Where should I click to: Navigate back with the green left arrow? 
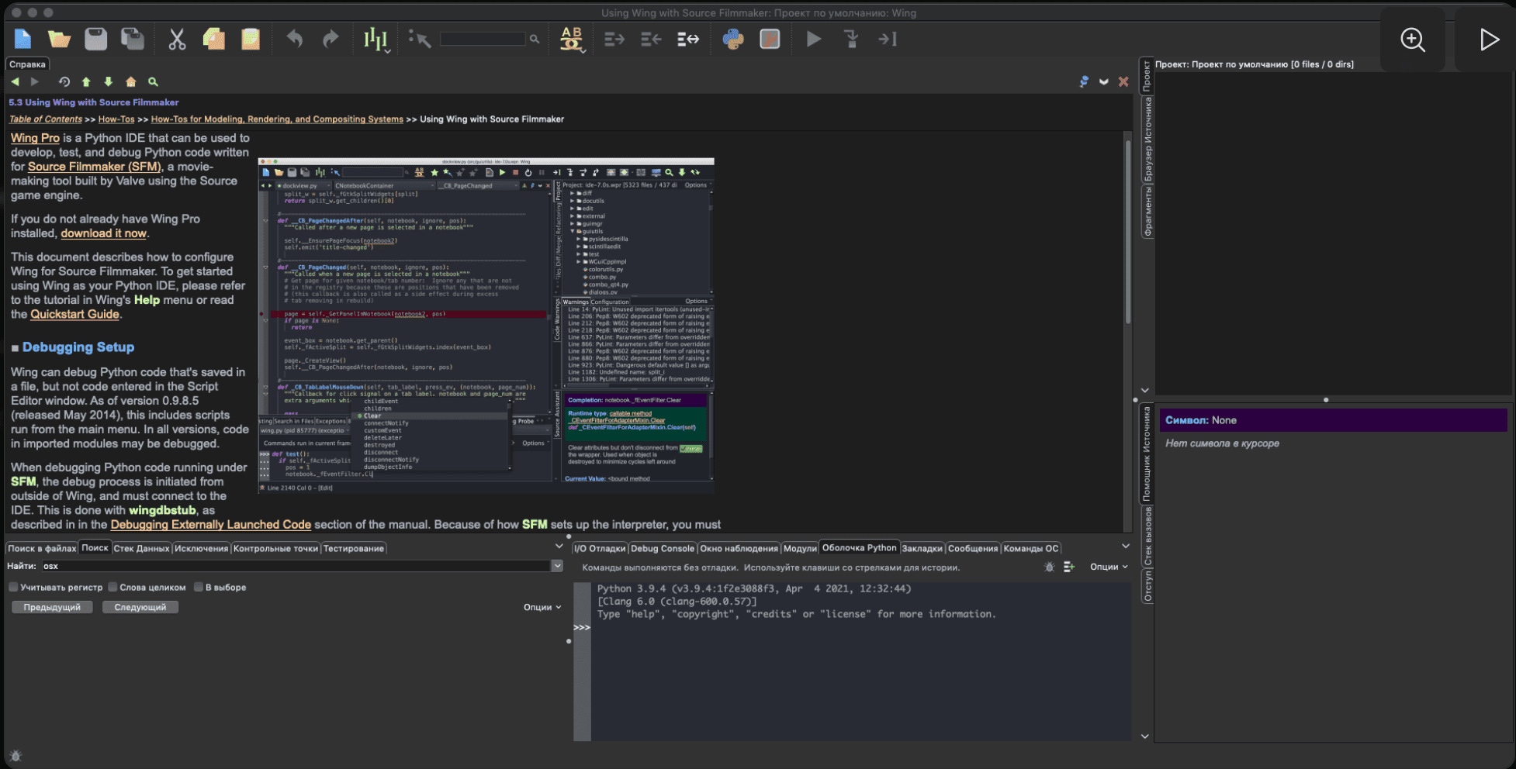pos(15,81)
